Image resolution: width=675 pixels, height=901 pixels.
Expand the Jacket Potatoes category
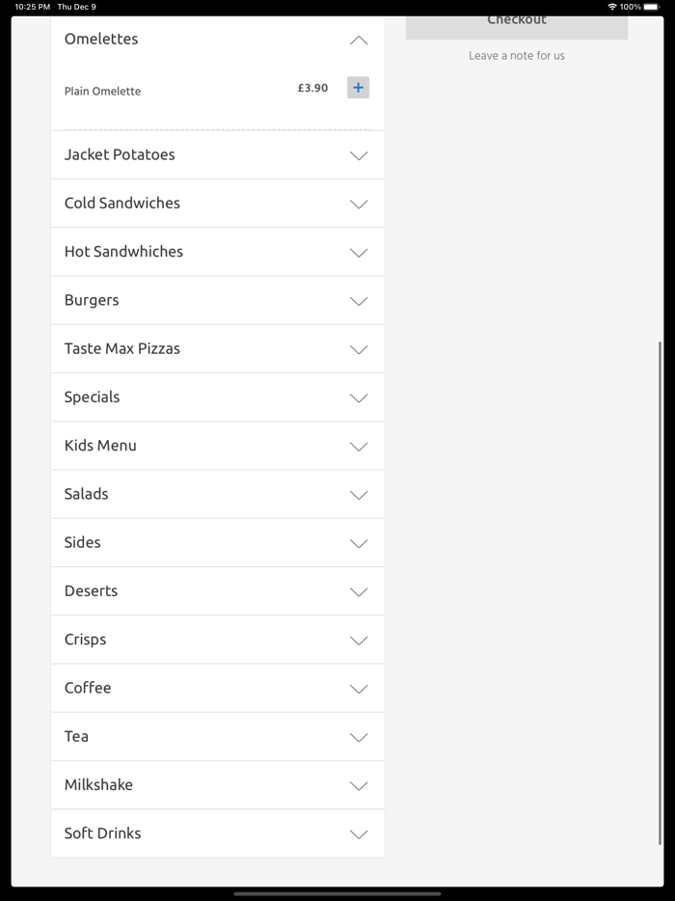click(x=359, y=155)
